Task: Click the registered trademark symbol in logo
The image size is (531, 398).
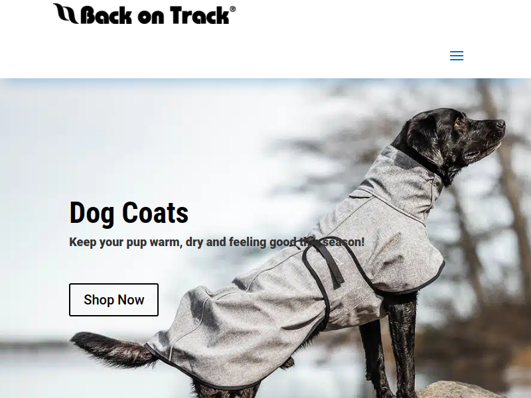Action: [233, 9]
